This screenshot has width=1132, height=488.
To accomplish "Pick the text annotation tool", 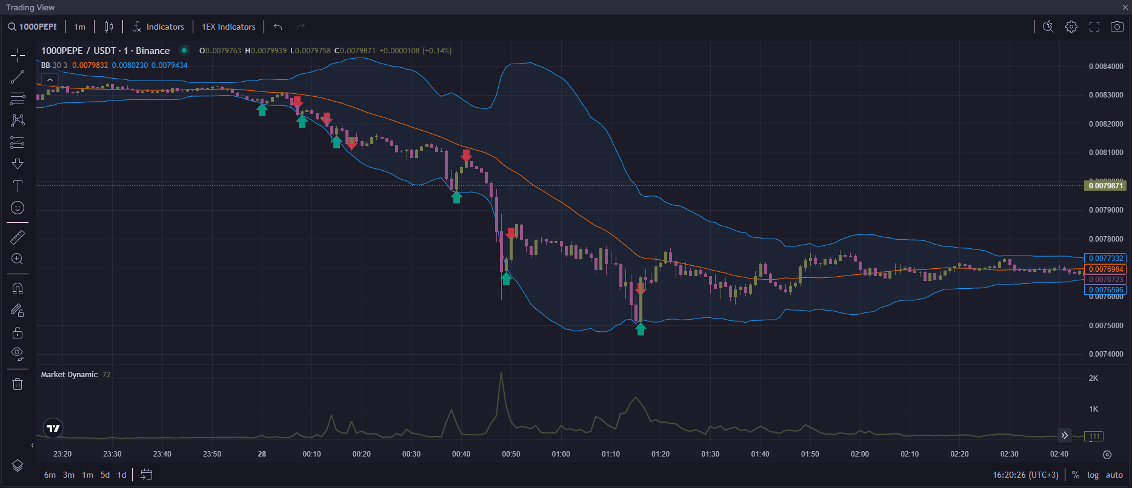I will pos(18,186).
